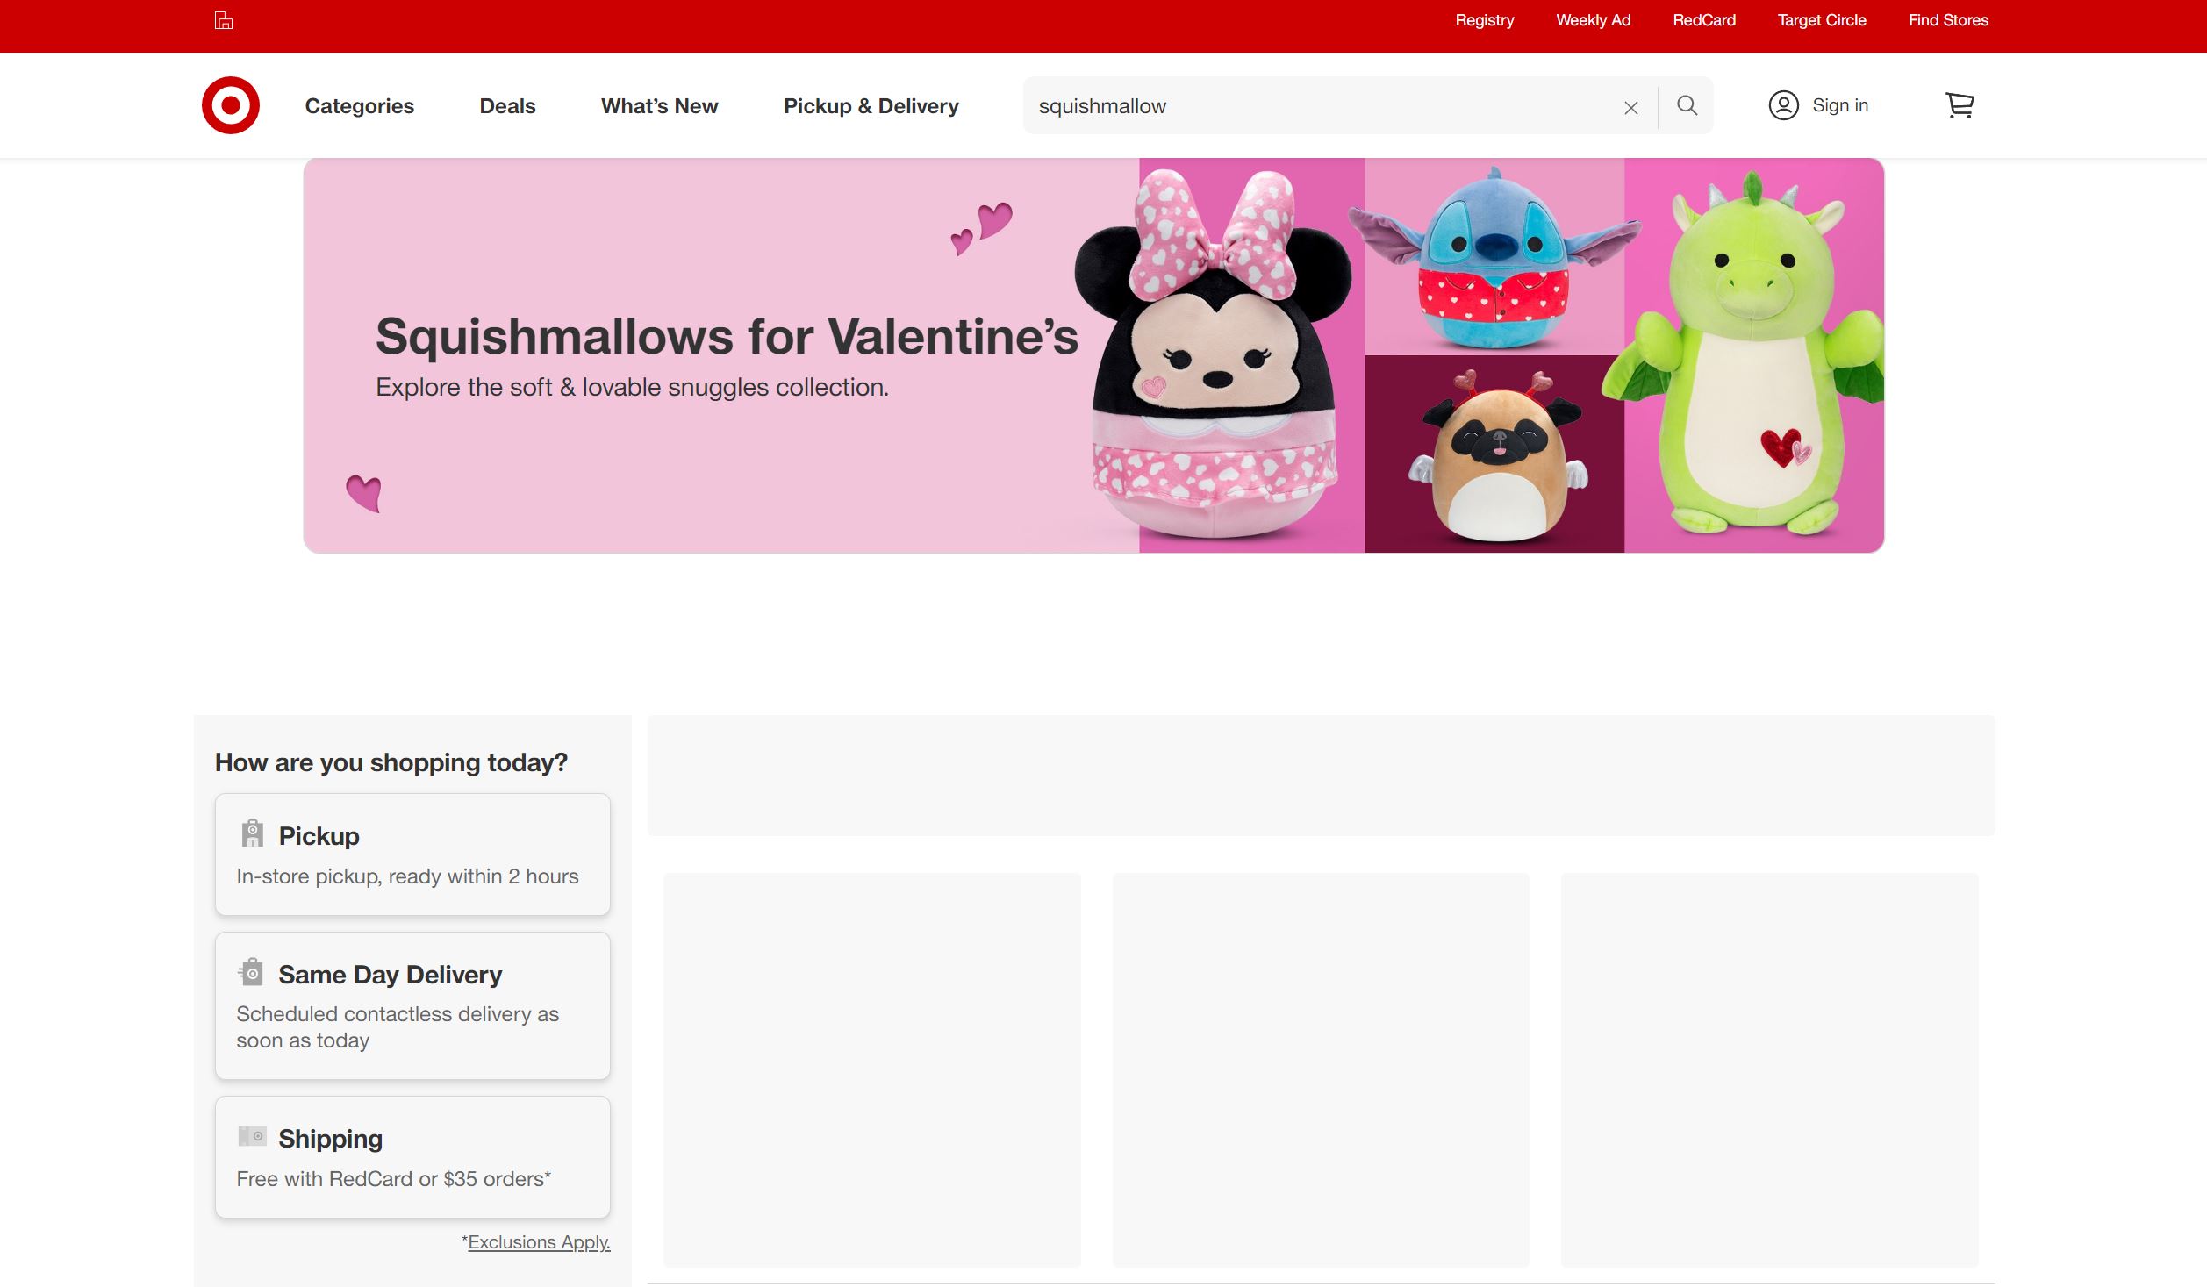
Task: Clear the search field with the X icon
Action: [x=1631, y=107]
